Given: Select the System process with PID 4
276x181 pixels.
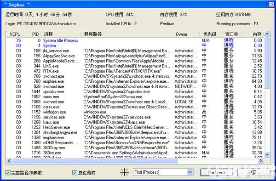Looking at the screenshot, I should coord(135,45).
